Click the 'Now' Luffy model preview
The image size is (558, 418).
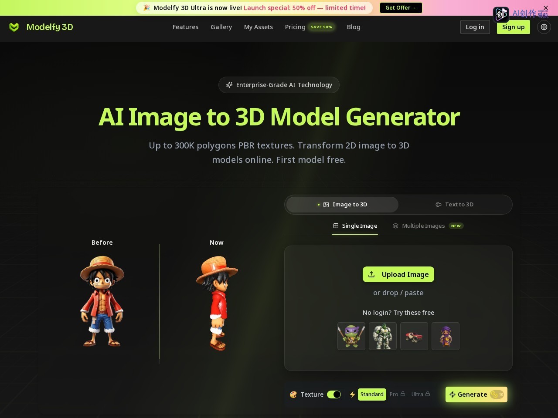coord(217,303)
